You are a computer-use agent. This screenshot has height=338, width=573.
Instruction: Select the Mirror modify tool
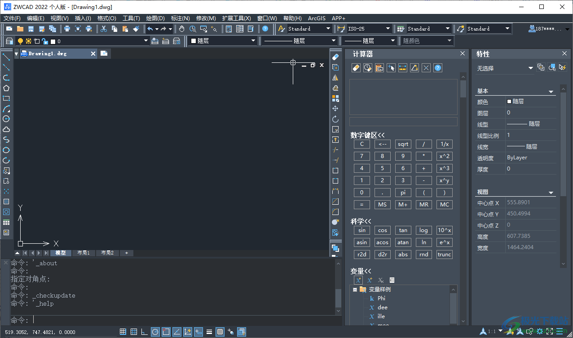335,78
